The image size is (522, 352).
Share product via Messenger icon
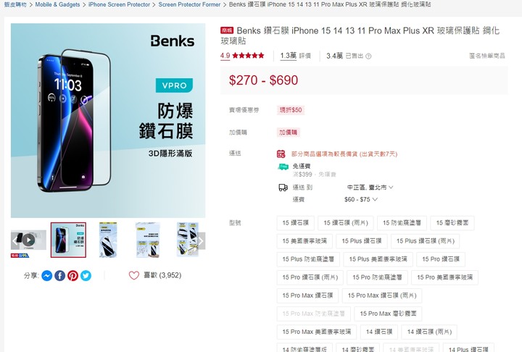coord(47,276)
